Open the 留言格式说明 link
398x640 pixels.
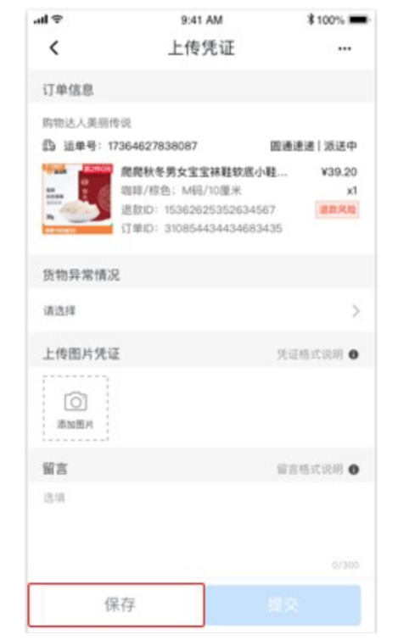click(x=310, y=470)
